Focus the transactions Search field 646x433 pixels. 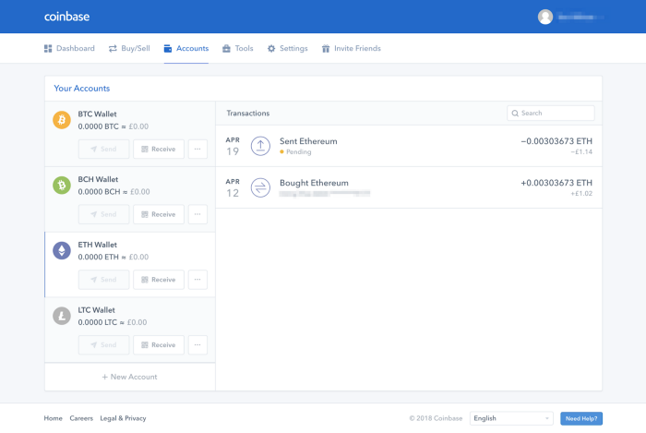click(x=550, y=113)
